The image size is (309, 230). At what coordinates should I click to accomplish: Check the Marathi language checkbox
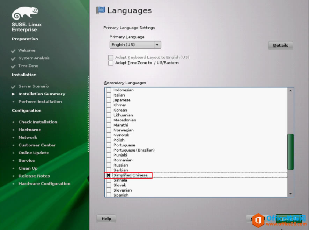pyautogui.click(x=109, y=125)
